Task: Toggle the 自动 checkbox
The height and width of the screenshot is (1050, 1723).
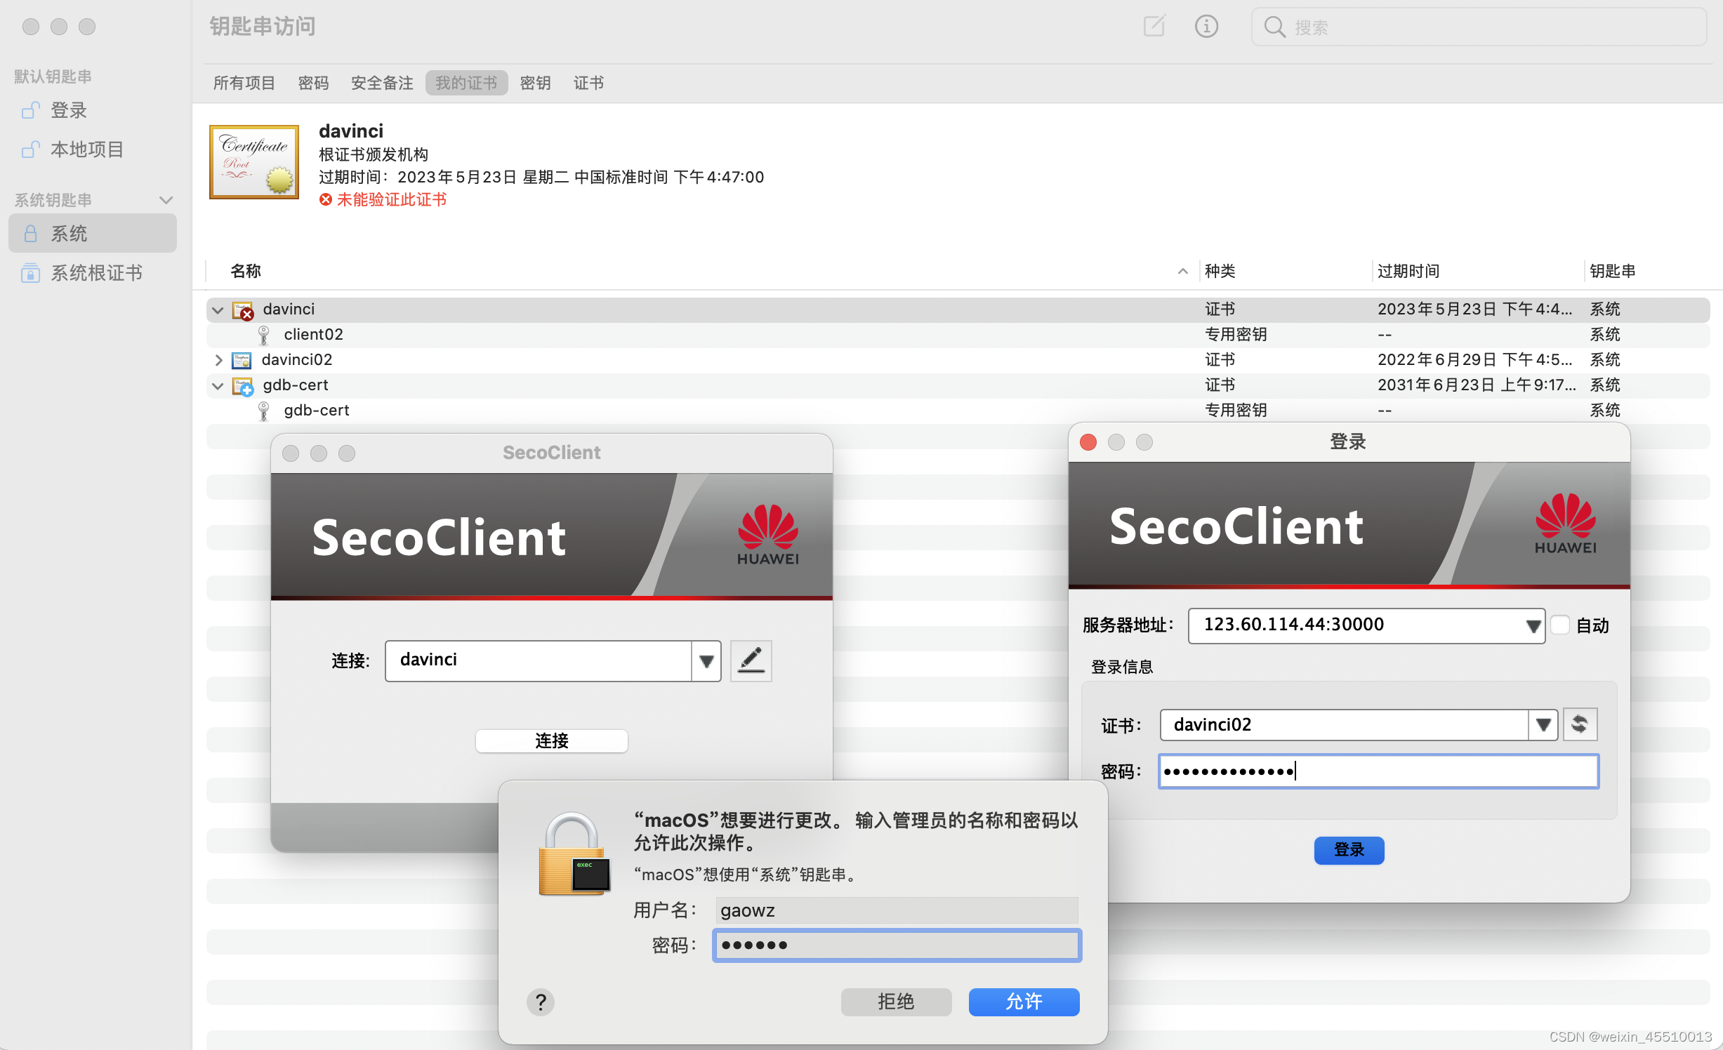Action: coord(1560,625)
